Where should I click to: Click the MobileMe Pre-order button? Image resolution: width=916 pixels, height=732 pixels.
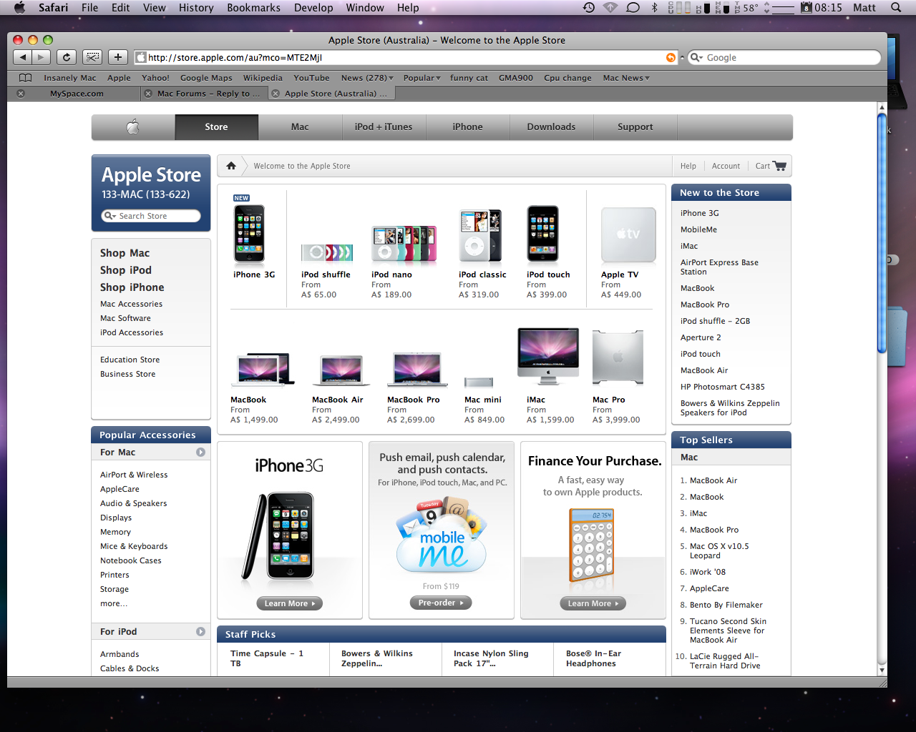(441, 603)
